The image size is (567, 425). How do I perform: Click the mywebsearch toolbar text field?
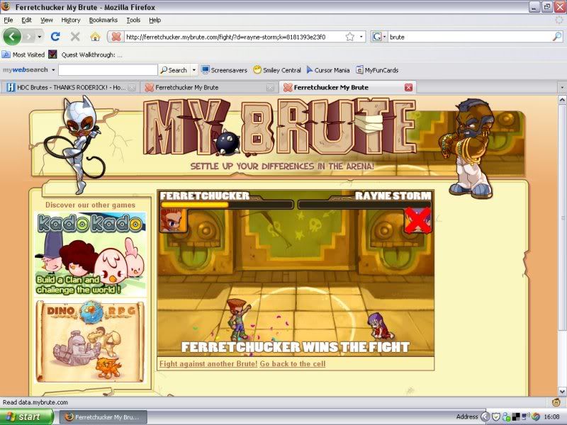coord(108,69)
